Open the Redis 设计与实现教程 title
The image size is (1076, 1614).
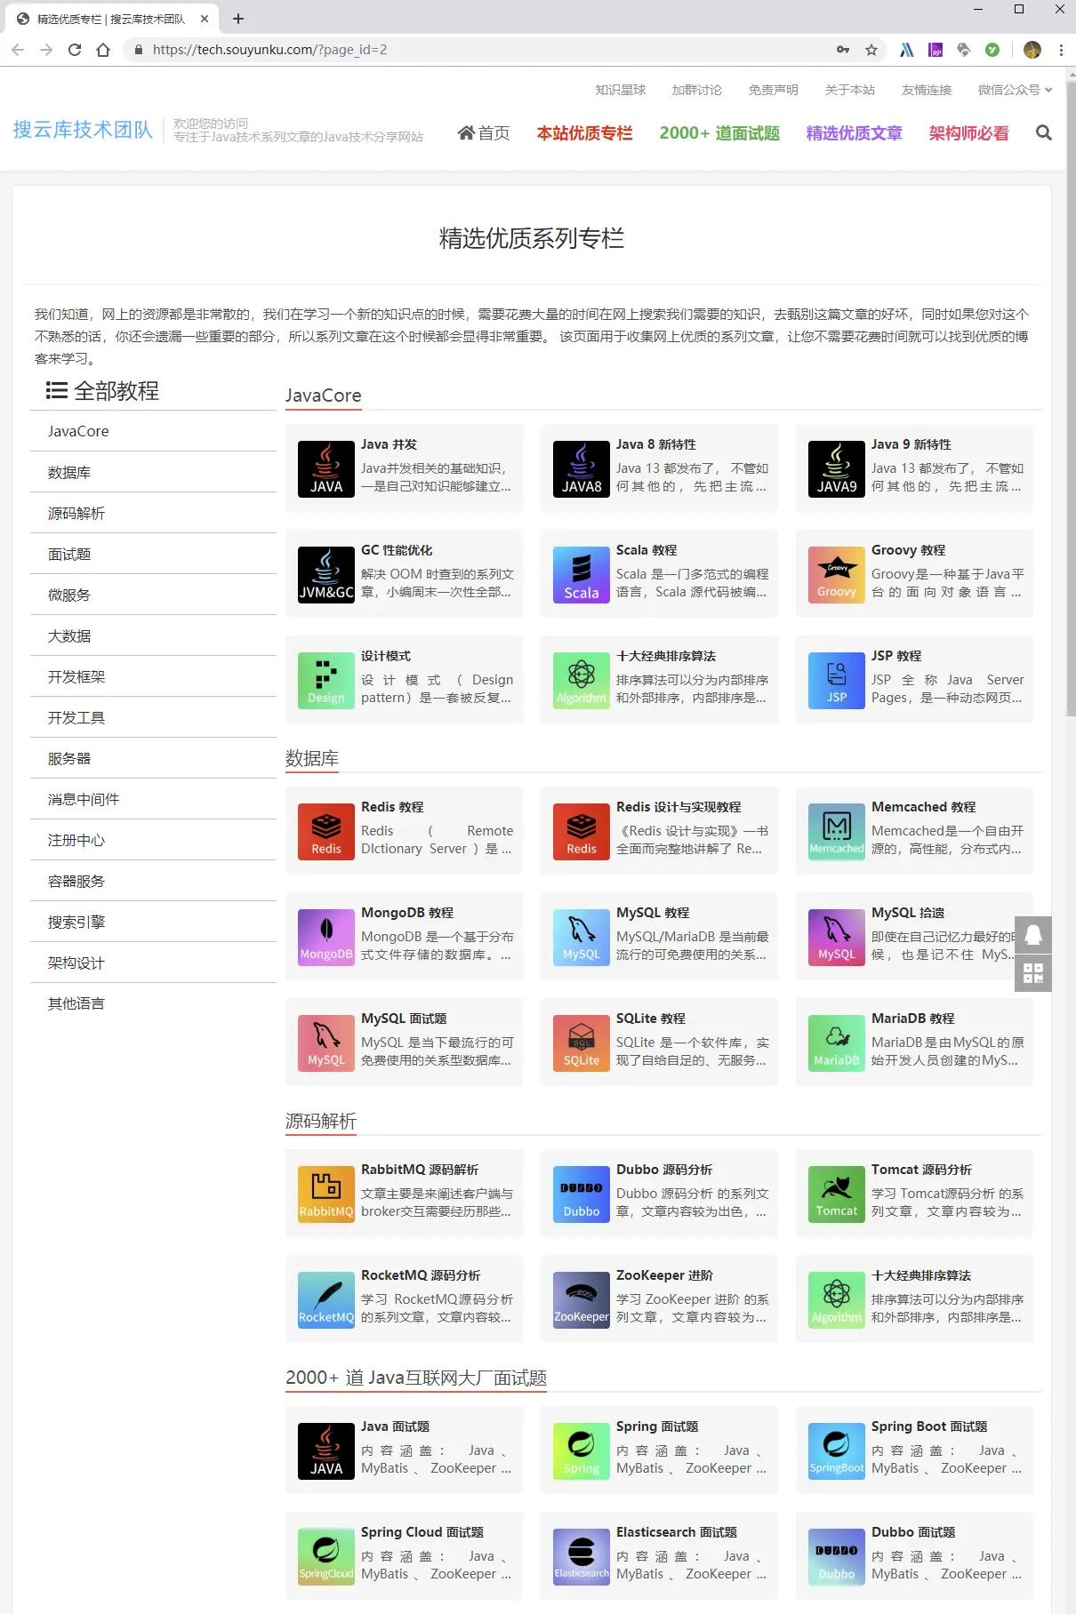tap(679, 807)
